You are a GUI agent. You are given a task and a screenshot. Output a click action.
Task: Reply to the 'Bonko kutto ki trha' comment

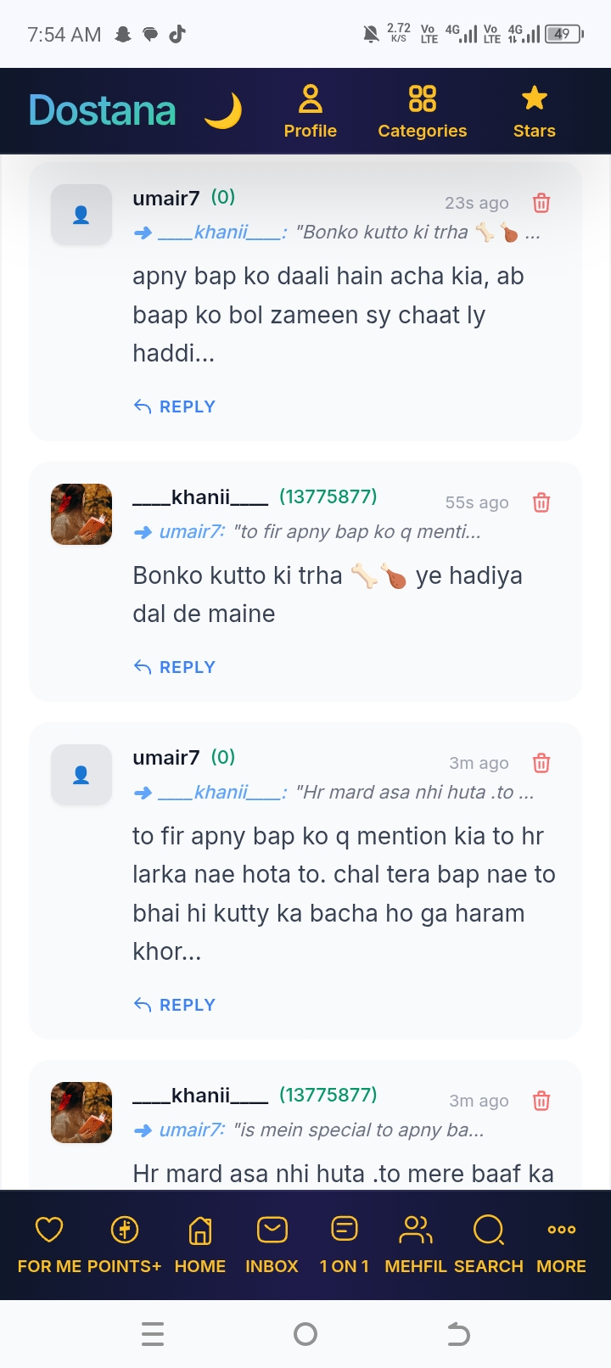click(175, 667)
